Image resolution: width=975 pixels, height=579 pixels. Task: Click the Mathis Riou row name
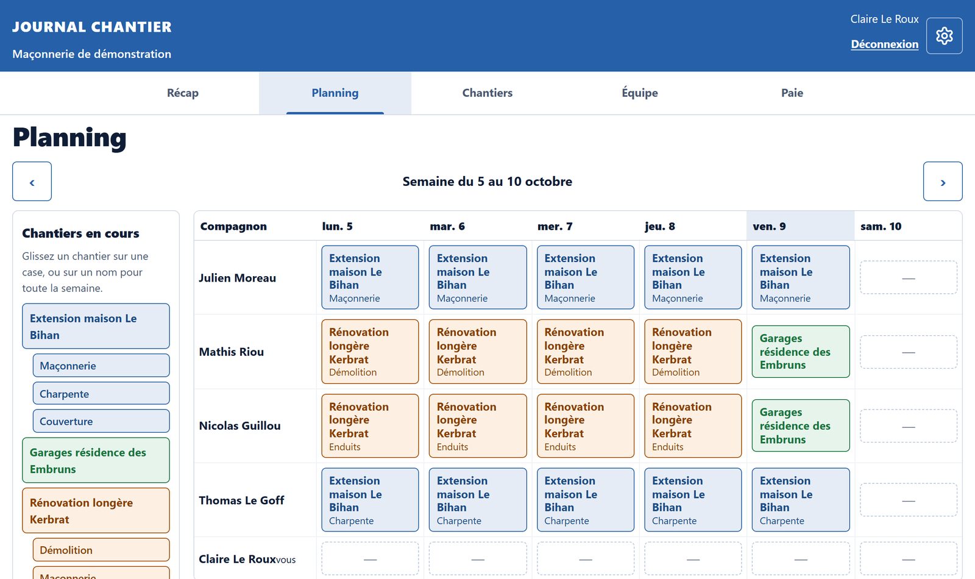tap(232, 352)
